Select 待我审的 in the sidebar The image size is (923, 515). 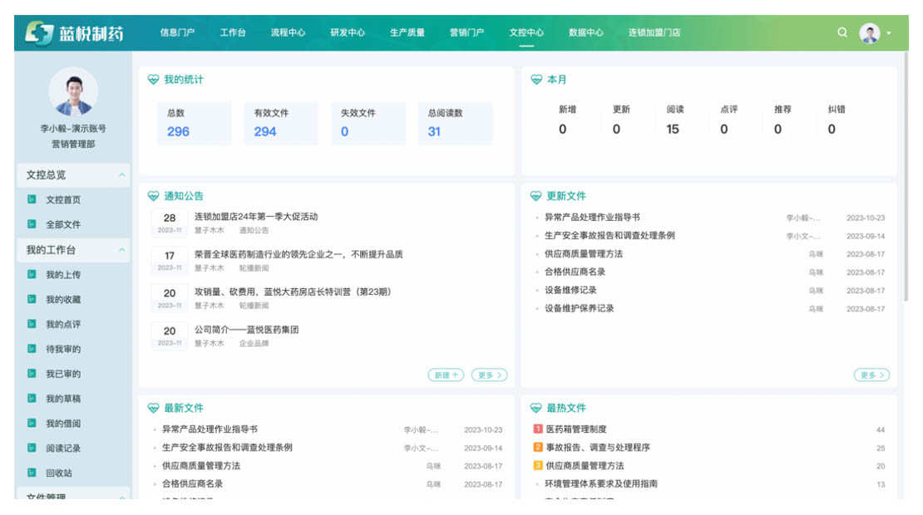pyautogui.click(x=63, y=350)
